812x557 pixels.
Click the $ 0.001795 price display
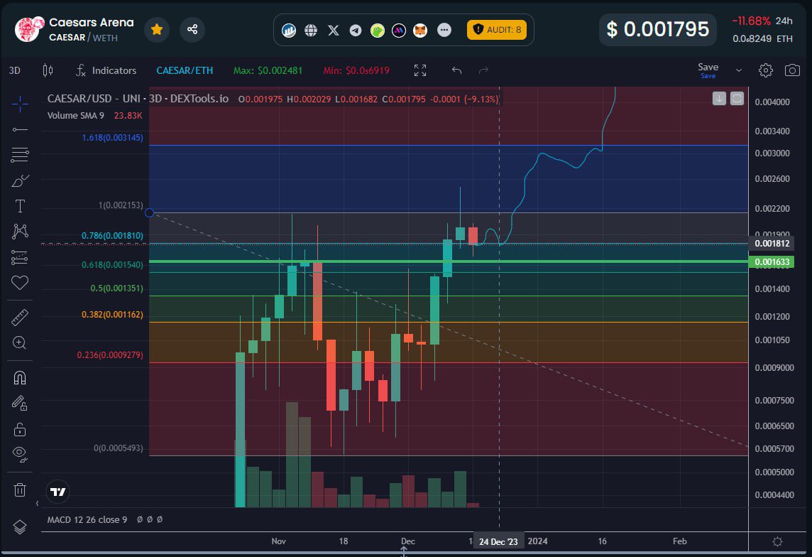click(x=658, y=30)
